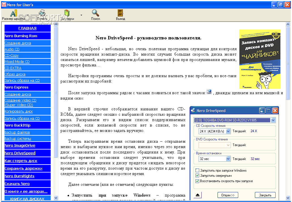The image size is (292, 202).
Task: Select Nero BackItUp section in sidebar
Action: click(x=27, y=125)
